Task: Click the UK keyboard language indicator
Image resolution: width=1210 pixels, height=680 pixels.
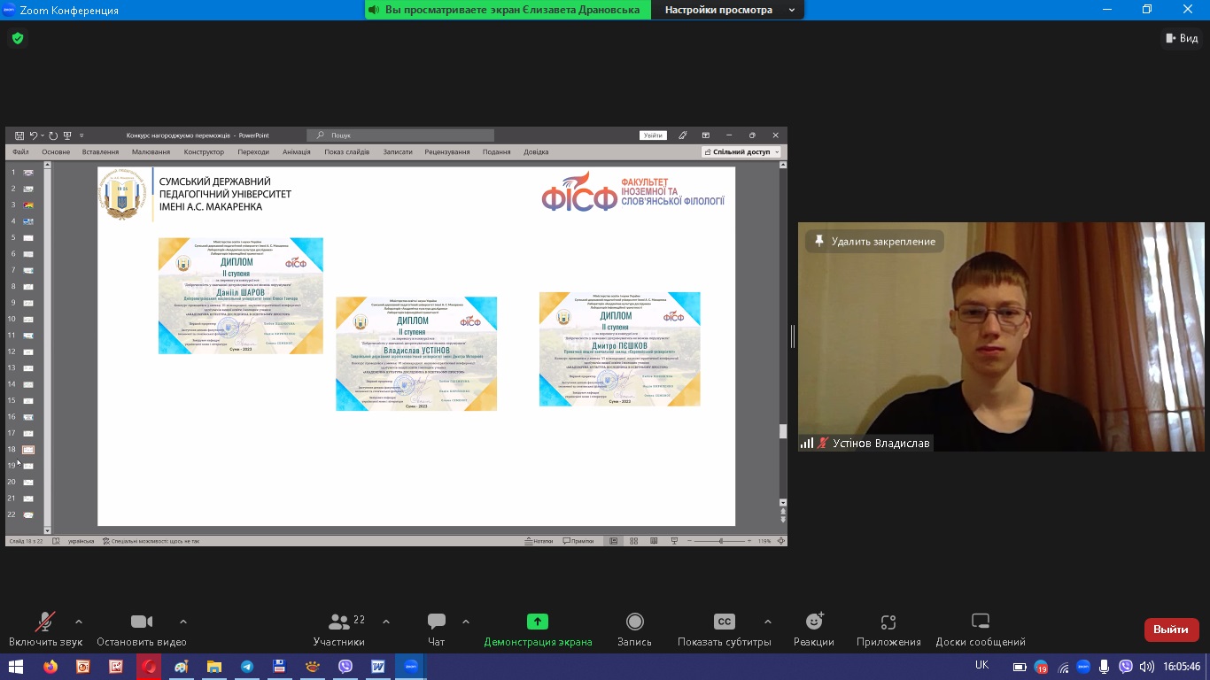Action: pyautogui.click(x=981, y=665)
